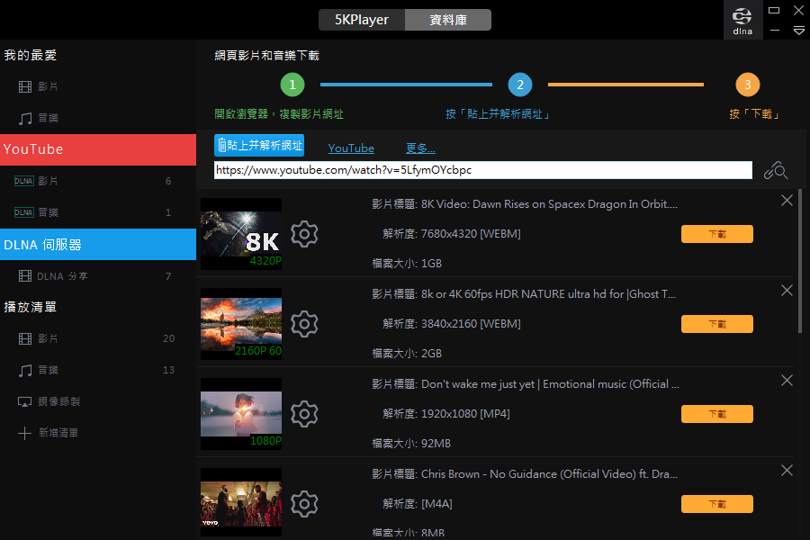The width and height of the screenshot is (810, 540).
Task: Select YouTube in the sidebar
Action: click(98, 149)
